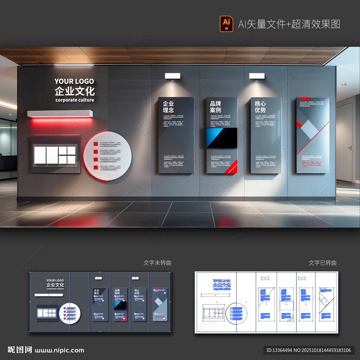
Task: Open the white outline preview under 文字已转曲
Action: click(266, 302)
